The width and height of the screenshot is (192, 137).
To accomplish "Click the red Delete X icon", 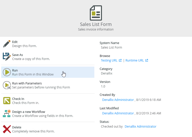I will [x=7, y=129].
